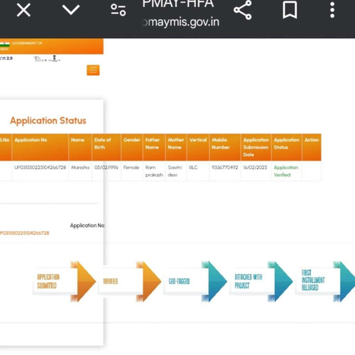The width and height of the screenshot is (355, 355).
Task: Select the Verified progress step
Action: coord(110,281)
